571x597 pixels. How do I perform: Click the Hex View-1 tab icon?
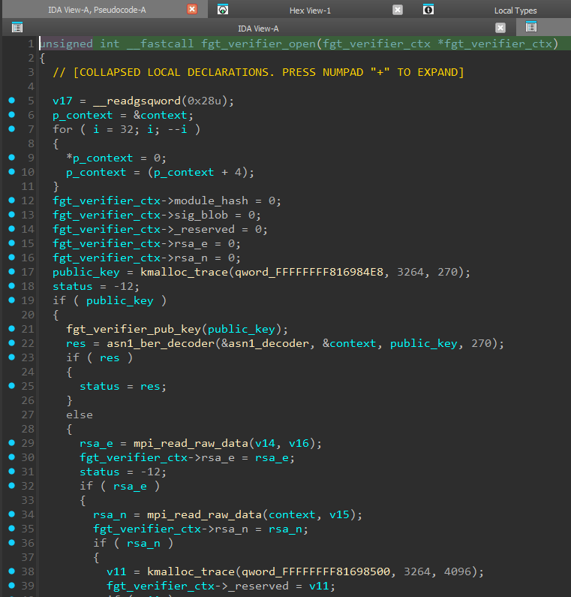point(223,10)
